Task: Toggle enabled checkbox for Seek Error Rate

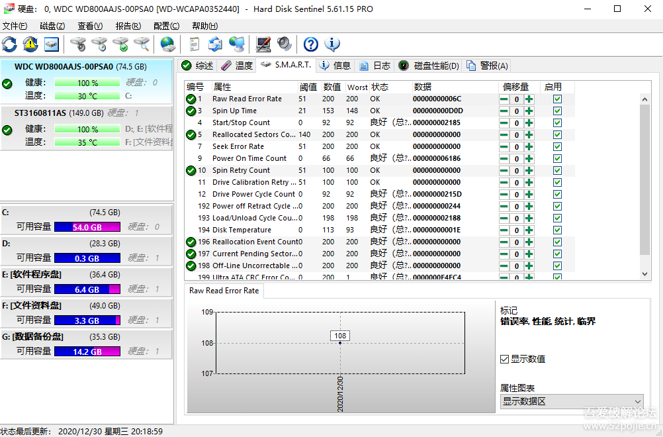Action: 557,147
